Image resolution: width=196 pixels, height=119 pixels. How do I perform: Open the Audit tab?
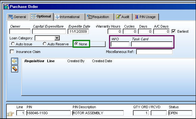[123, 17]
